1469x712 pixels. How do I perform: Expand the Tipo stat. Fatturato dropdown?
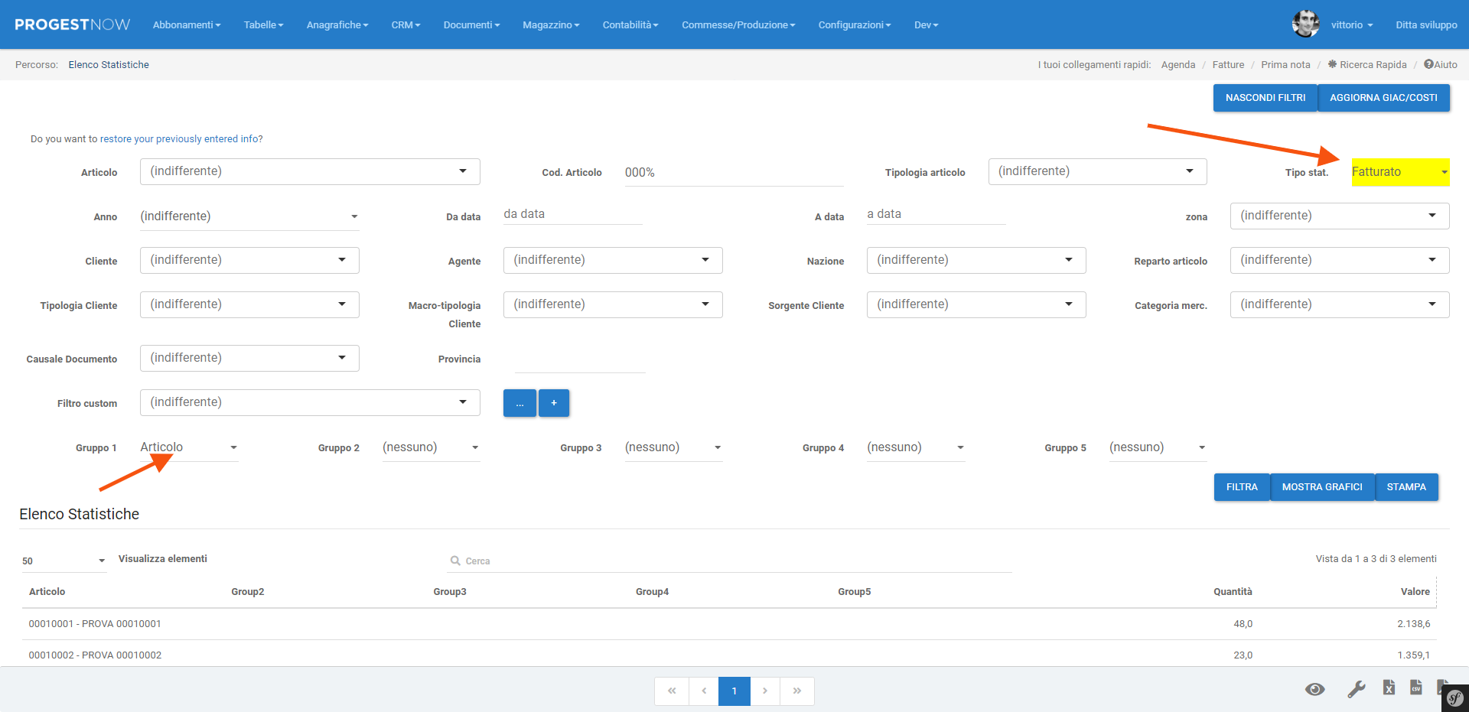[x=1399, y=172]
